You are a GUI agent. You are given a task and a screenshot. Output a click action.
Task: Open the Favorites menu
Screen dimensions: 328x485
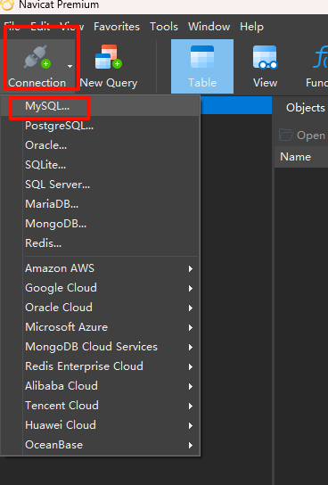[117, 27]
